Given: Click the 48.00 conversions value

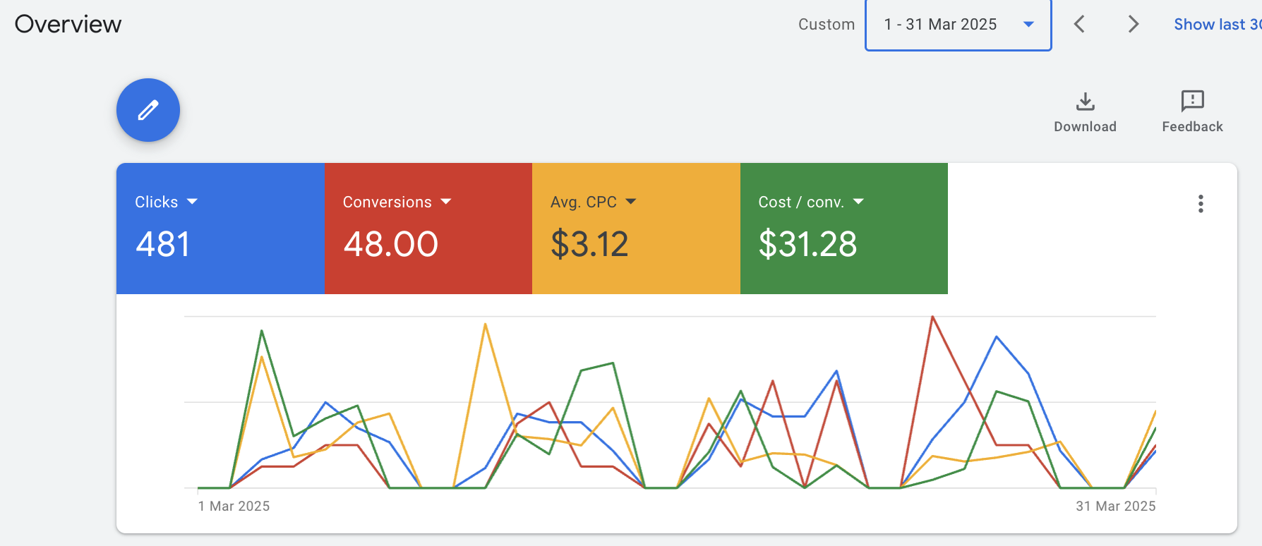Looking at the screenshot, I should click(390, 245).
